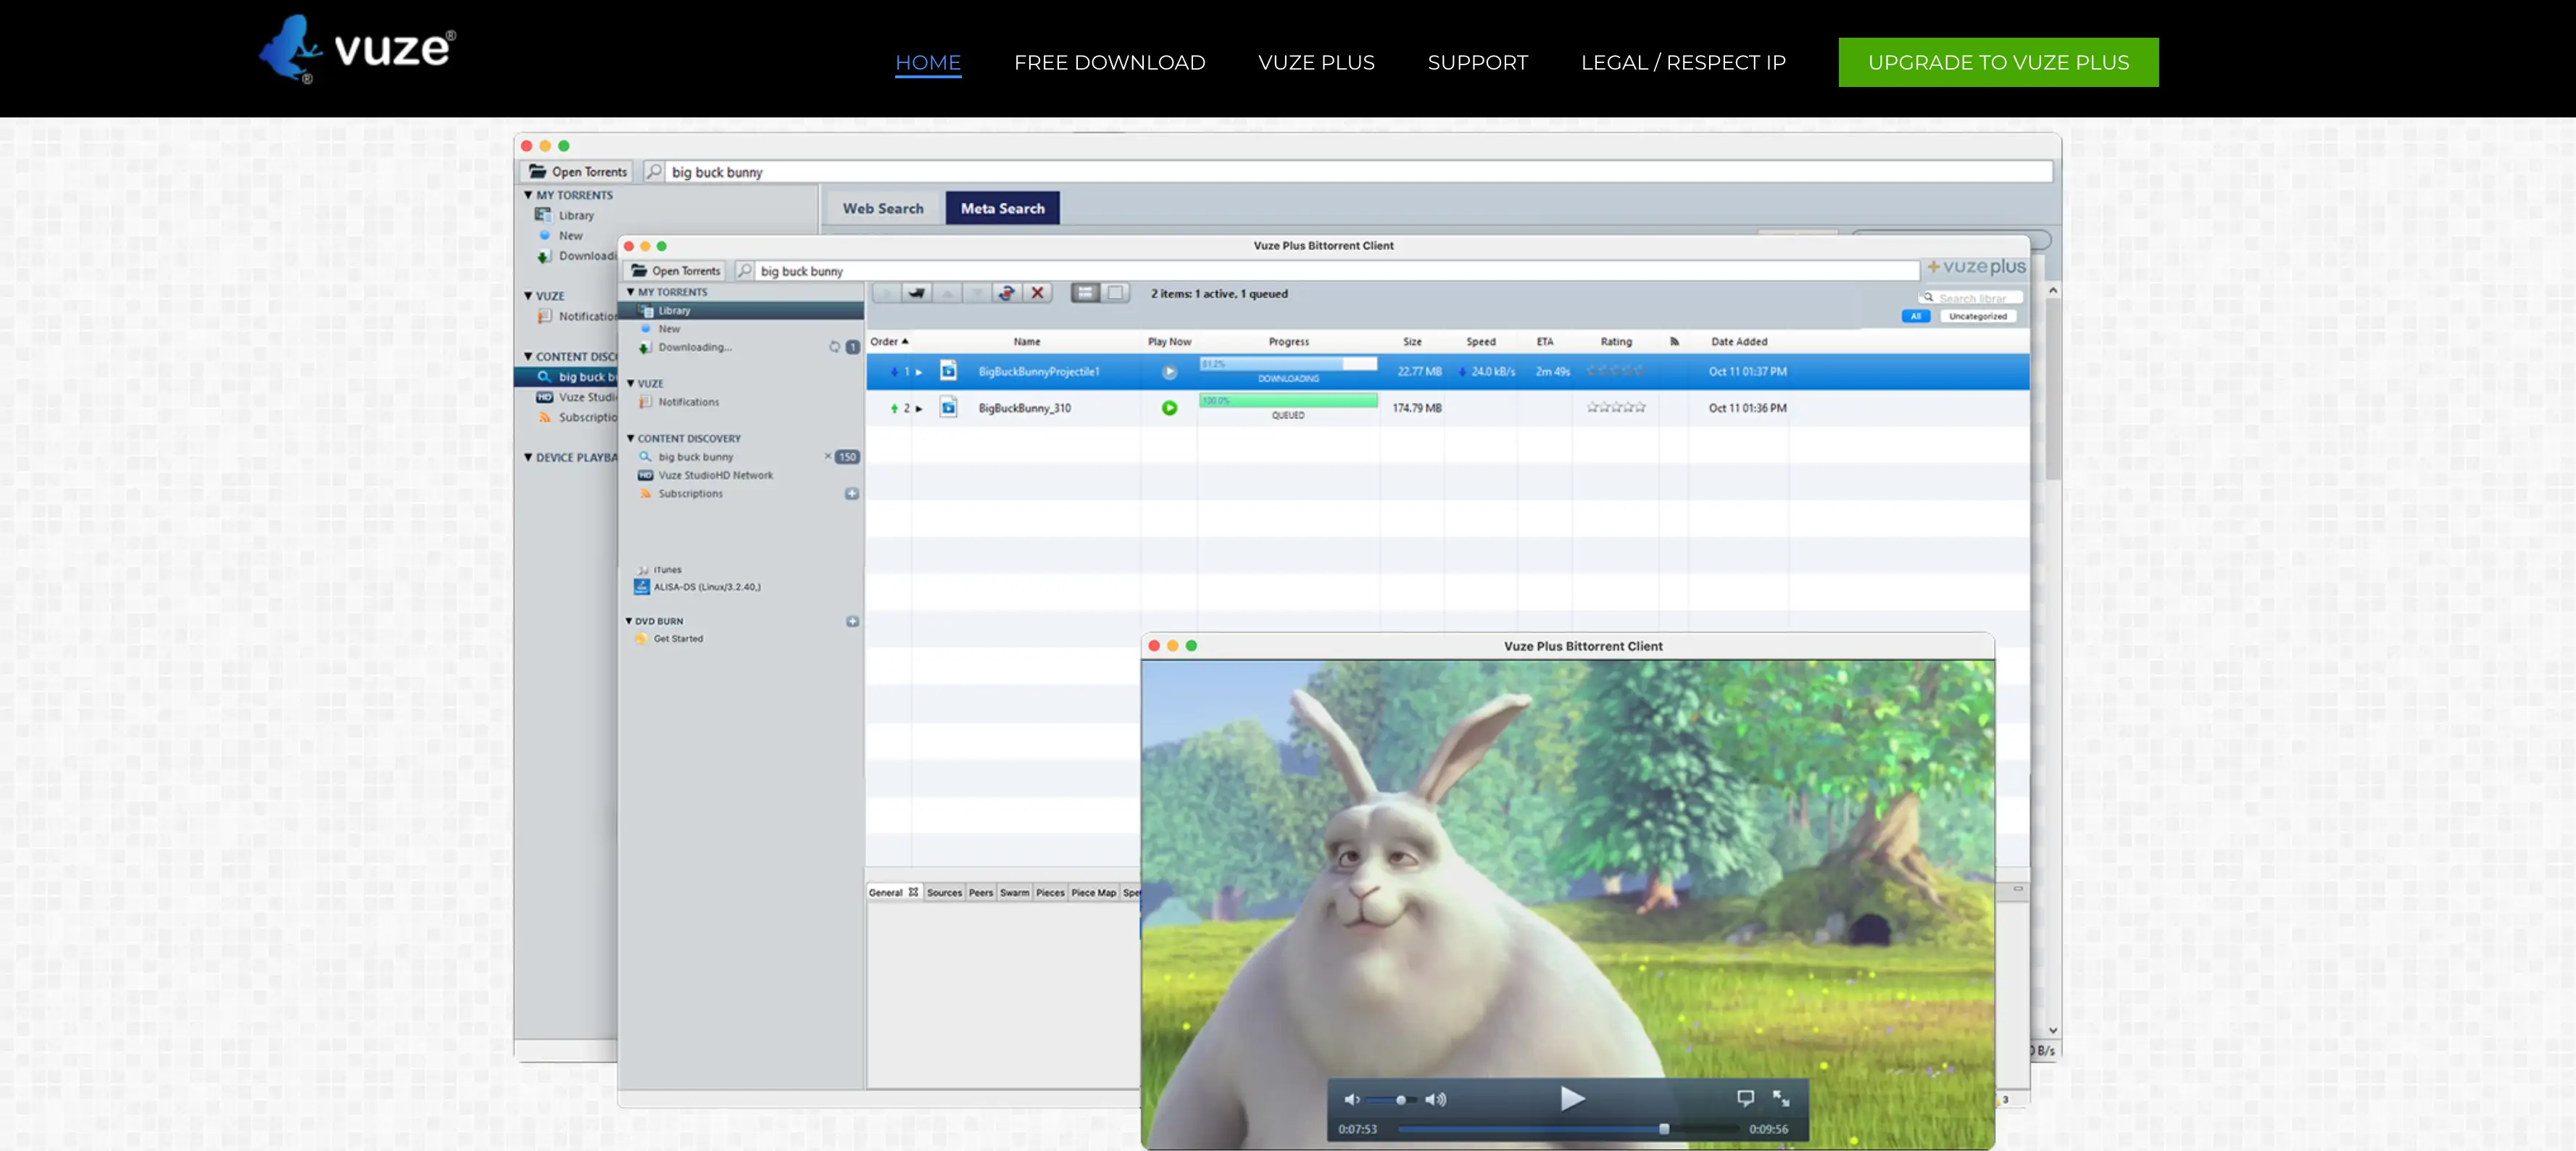
Task: Select New in front window sidebar
Action: (669, 329)
